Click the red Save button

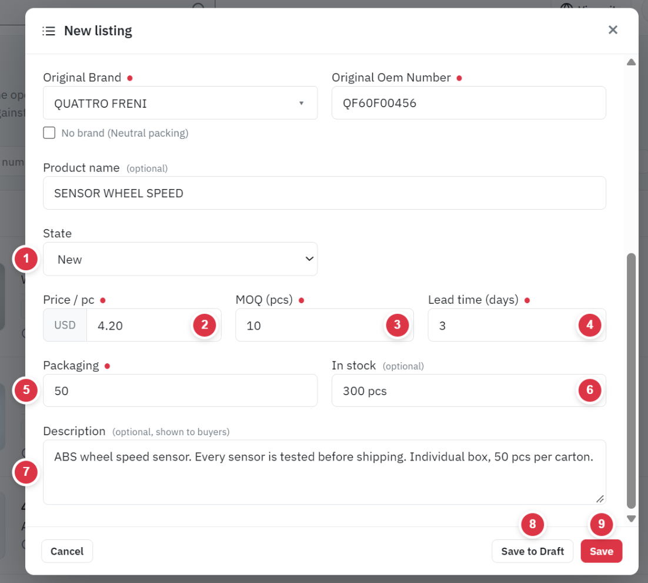pyautogui.click(x=602, y=551)
